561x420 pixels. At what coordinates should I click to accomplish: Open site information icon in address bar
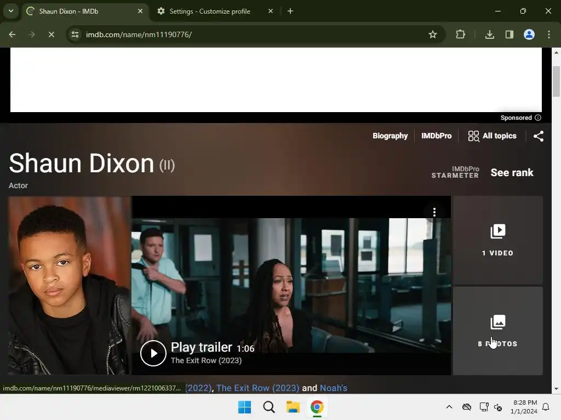(75, 34)
